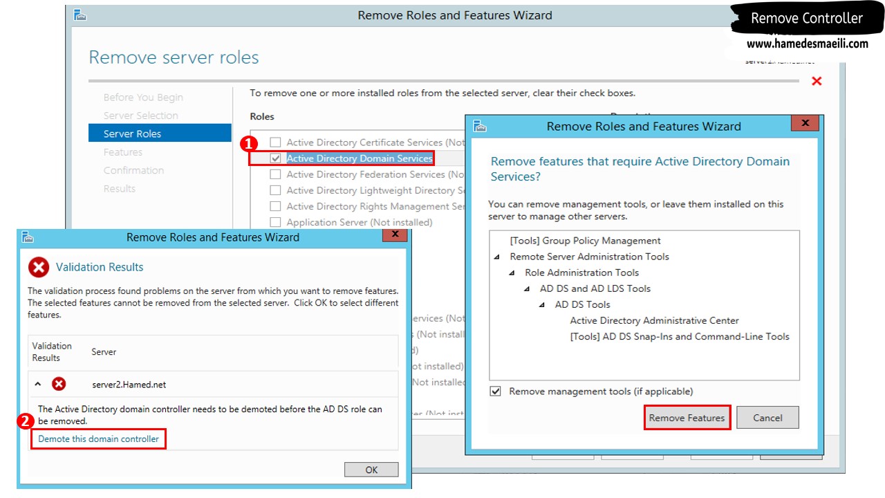Click the Remove features dialog title icon
The width and height of the screenshot is (885, 498).
(x=480, y=126)
